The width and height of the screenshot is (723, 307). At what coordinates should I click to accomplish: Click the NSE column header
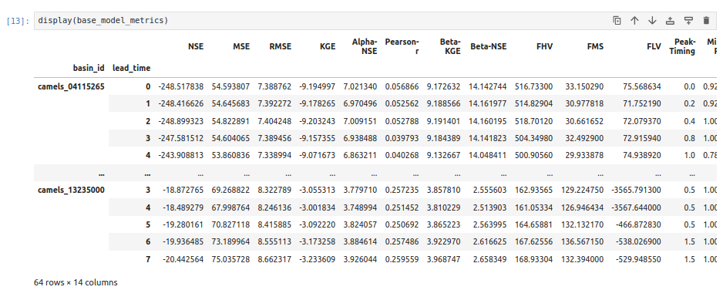point(196,46)
